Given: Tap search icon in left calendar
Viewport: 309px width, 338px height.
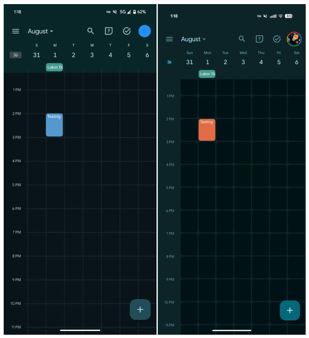Looking at the screenshot, I should (x=91, y=31).
